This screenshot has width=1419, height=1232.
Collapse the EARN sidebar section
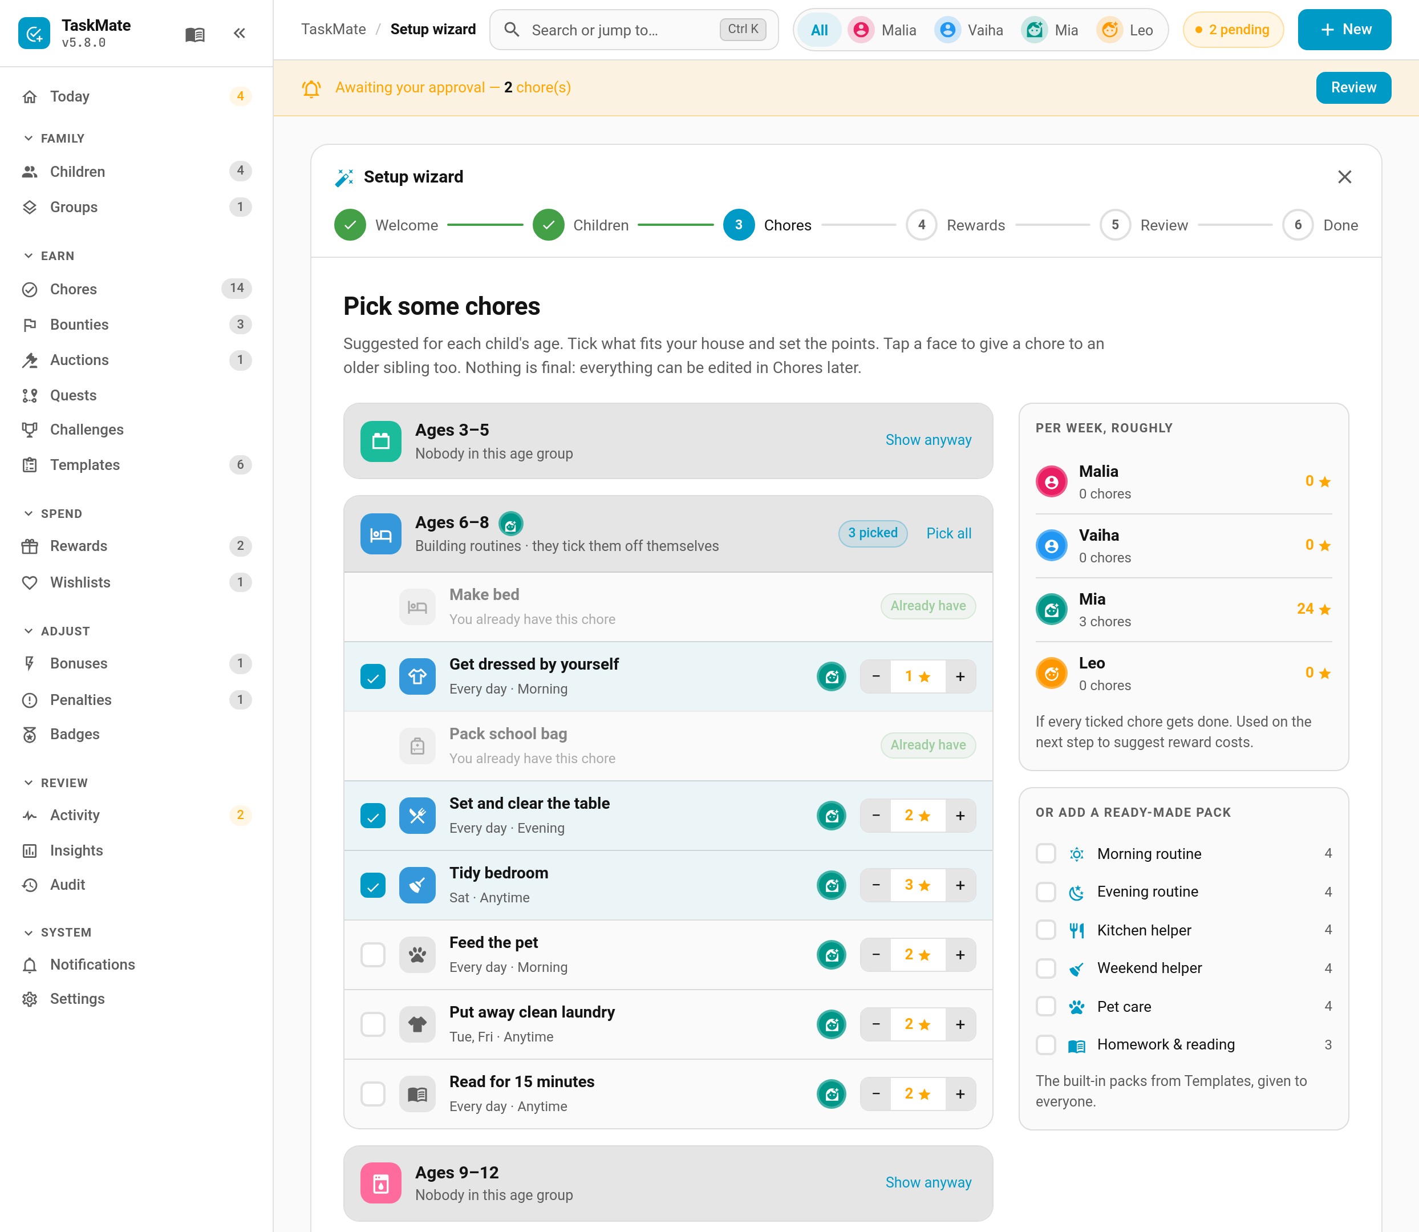48,256
